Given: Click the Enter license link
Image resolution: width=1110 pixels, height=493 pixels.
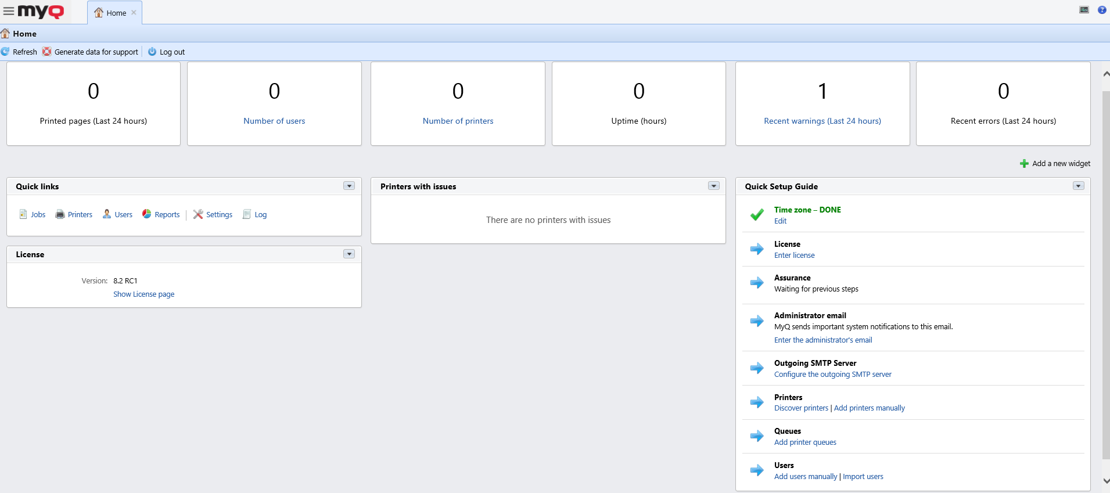Looking at the screenshot, I should click(794, 256).
